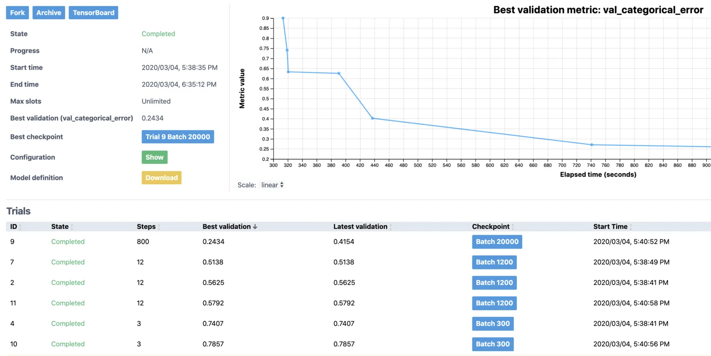Click the Max slots Unlimited value
The image size is (711, 356).
click(156, 101)
